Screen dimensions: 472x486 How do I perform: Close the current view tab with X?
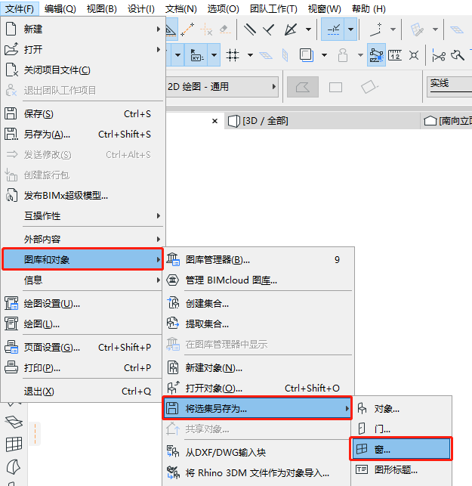[x=214, y=121]
